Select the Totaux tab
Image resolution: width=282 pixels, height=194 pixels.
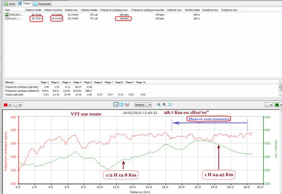[24, 4]
